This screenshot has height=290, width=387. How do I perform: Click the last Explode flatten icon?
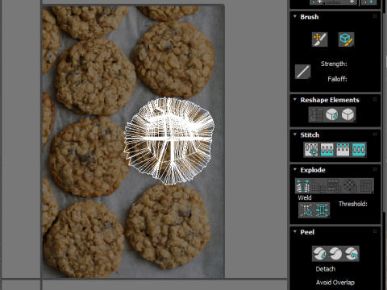366,186
